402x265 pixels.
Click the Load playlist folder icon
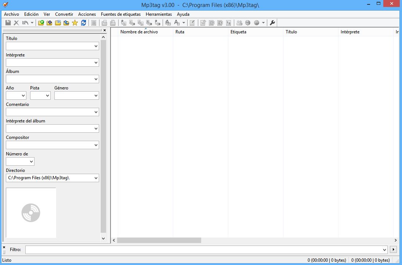[x=58, y=23]
